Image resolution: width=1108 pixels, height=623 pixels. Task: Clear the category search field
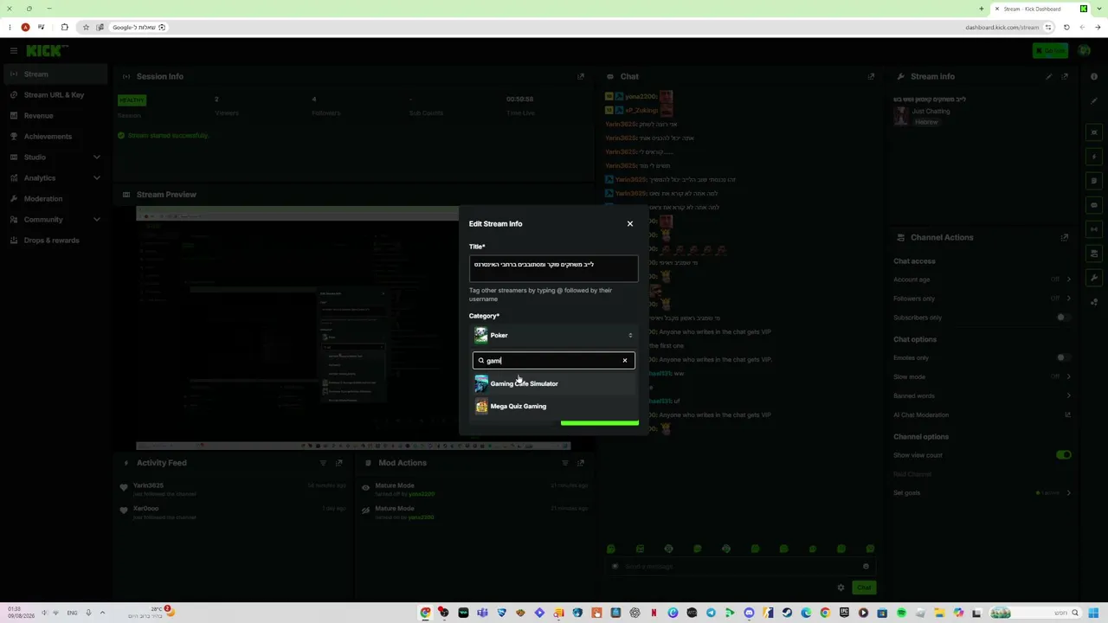point(624,361)
